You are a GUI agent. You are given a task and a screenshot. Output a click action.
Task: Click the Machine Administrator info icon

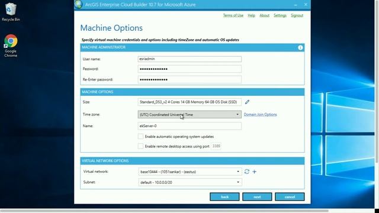(300, 47)
